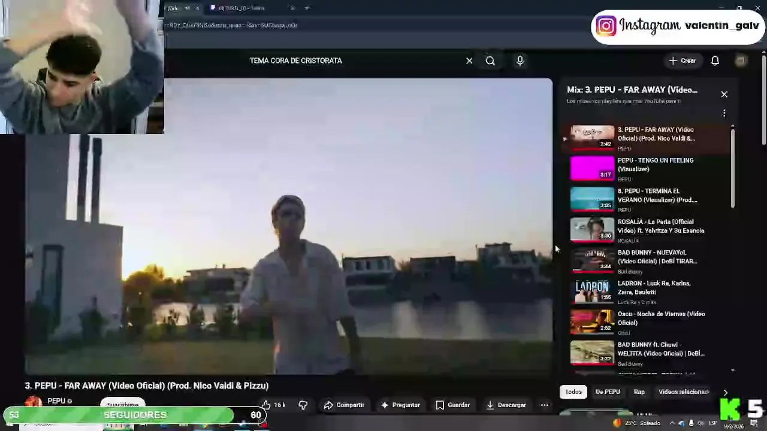Click the search field text TEMA CORA DE CRISTORATA

tap(296, 60)
